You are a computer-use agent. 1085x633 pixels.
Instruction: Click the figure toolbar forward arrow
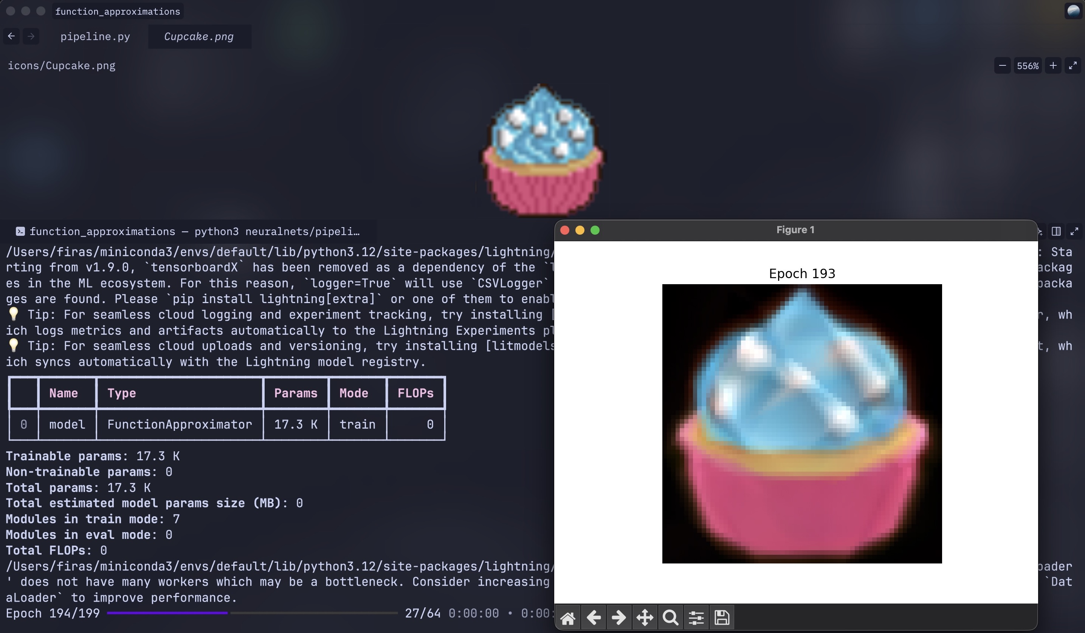619,618
